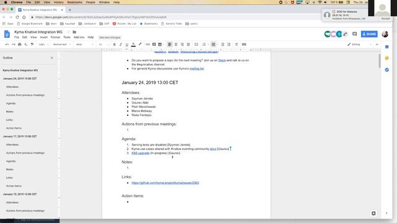Open the Format menu in Docs
Screen dimensions: 397x223
coord(55,37)
